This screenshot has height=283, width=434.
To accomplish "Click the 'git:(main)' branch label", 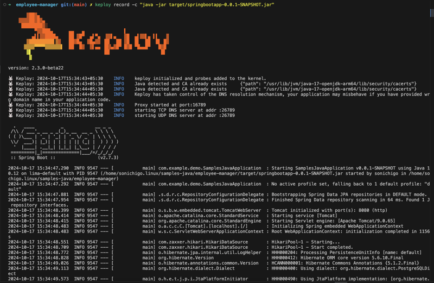I will (74, 5).
